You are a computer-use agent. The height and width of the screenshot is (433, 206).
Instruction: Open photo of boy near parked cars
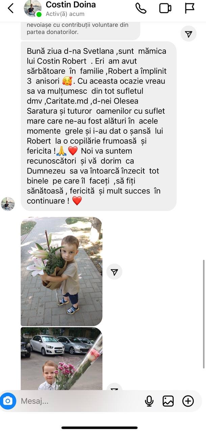(x=61, y=359)
